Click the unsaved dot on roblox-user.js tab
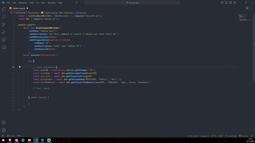Image resolution: width=255 pixels, height=143 pixels. tap(27, 8)
